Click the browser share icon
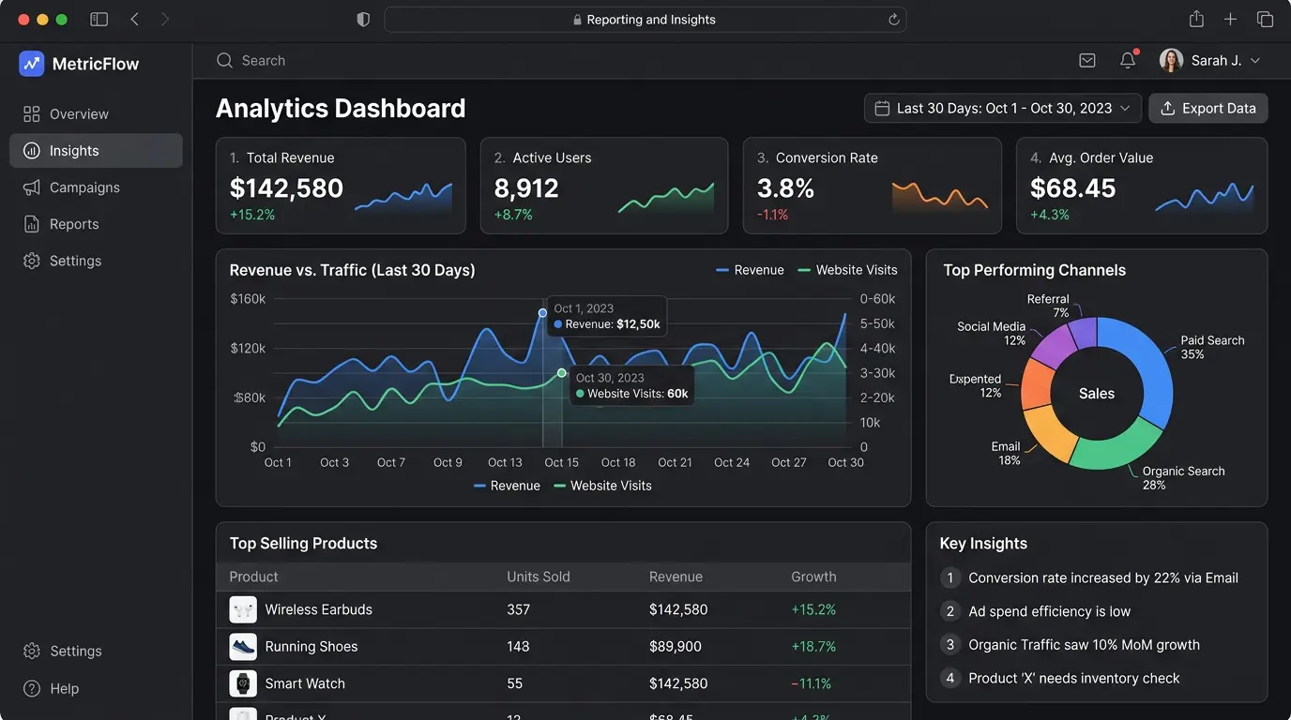 [1196, 19]
